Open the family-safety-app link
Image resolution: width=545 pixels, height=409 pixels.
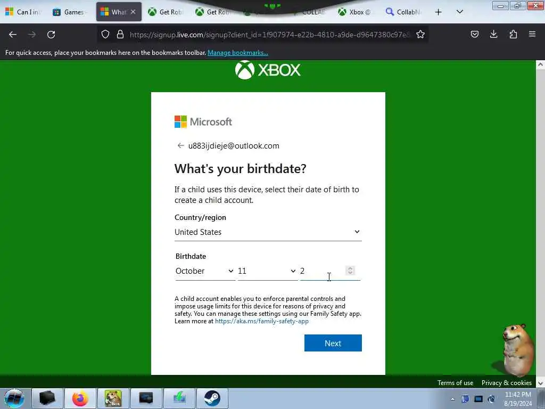[262, 321]
